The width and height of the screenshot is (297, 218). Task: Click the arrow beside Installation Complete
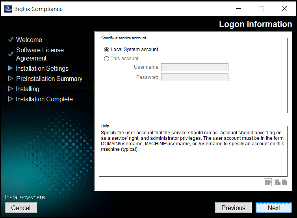pyautogui.click(x=11, y=99)
